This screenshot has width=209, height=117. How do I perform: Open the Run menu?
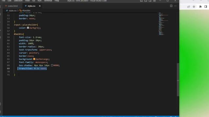pos(40,1)
